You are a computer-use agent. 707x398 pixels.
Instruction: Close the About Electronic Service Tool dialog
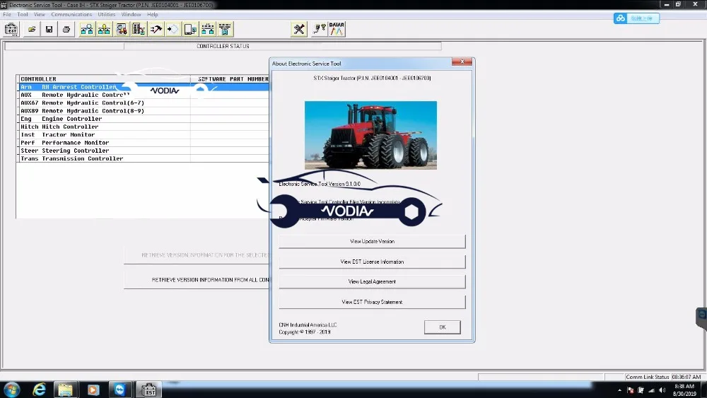click(462, 62)
